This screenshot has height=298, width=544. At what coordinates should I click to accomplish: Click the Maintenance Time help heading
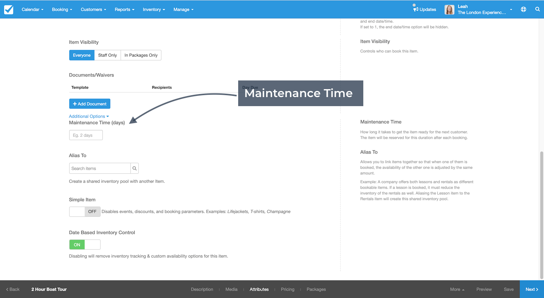pos(381,122)
